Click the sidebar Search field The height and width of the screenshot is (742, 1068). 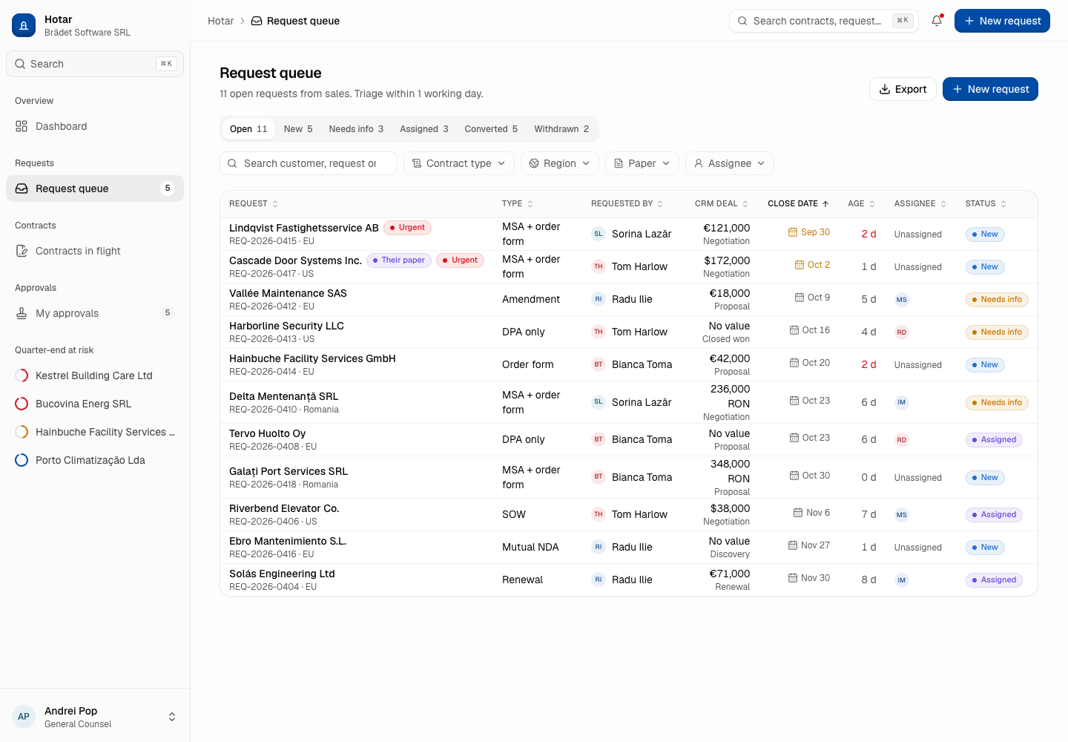coord(95,64)
